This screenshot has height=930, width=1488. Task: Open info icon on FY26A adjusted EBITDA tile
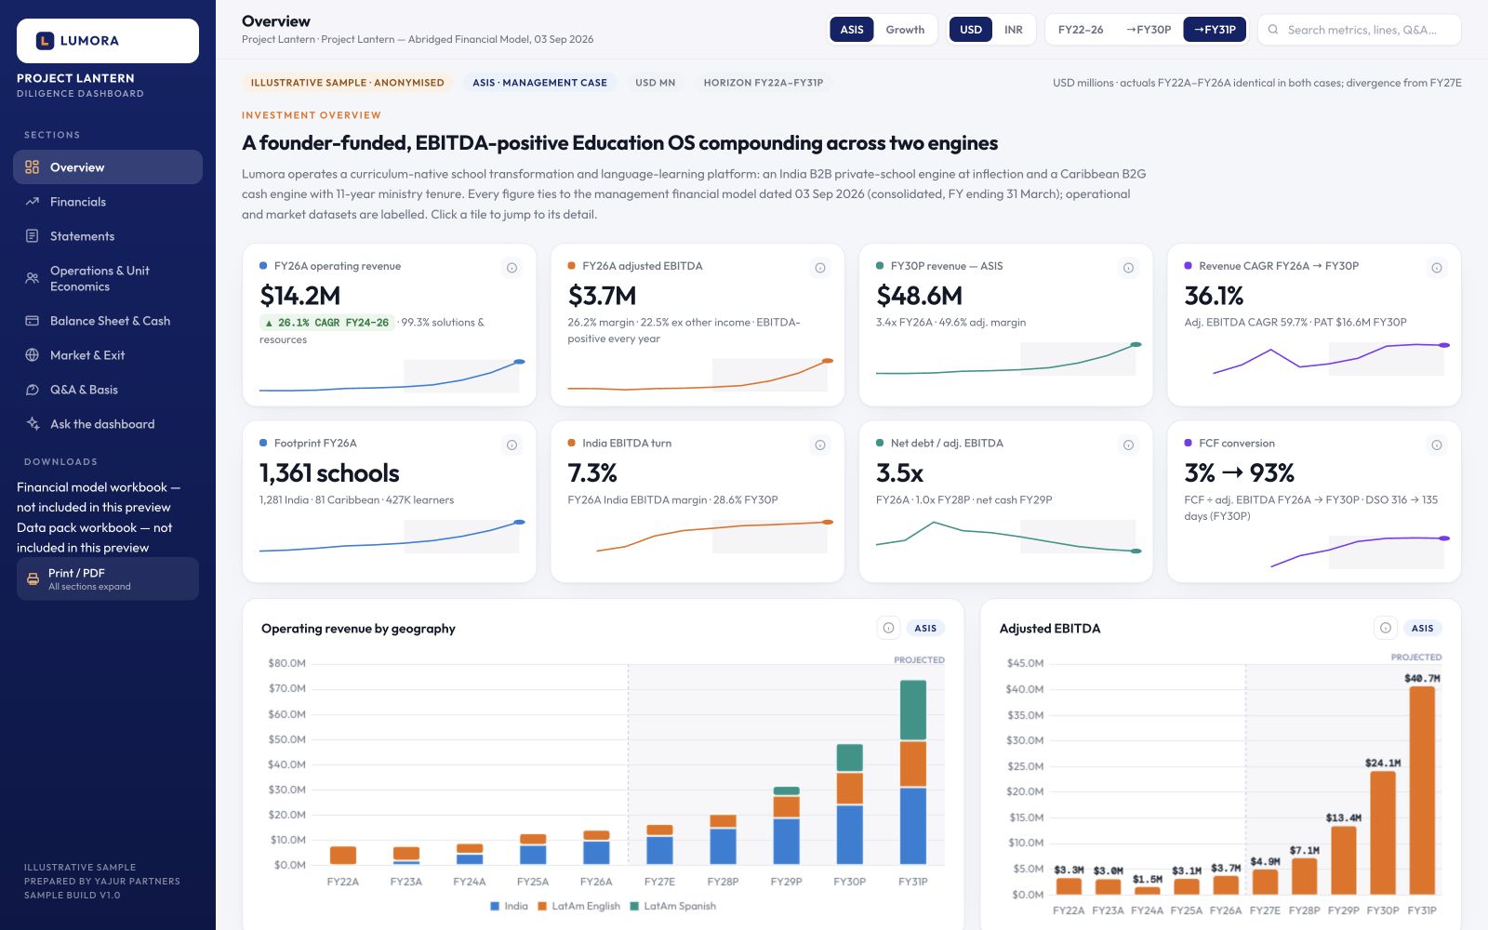coord(820,268)
